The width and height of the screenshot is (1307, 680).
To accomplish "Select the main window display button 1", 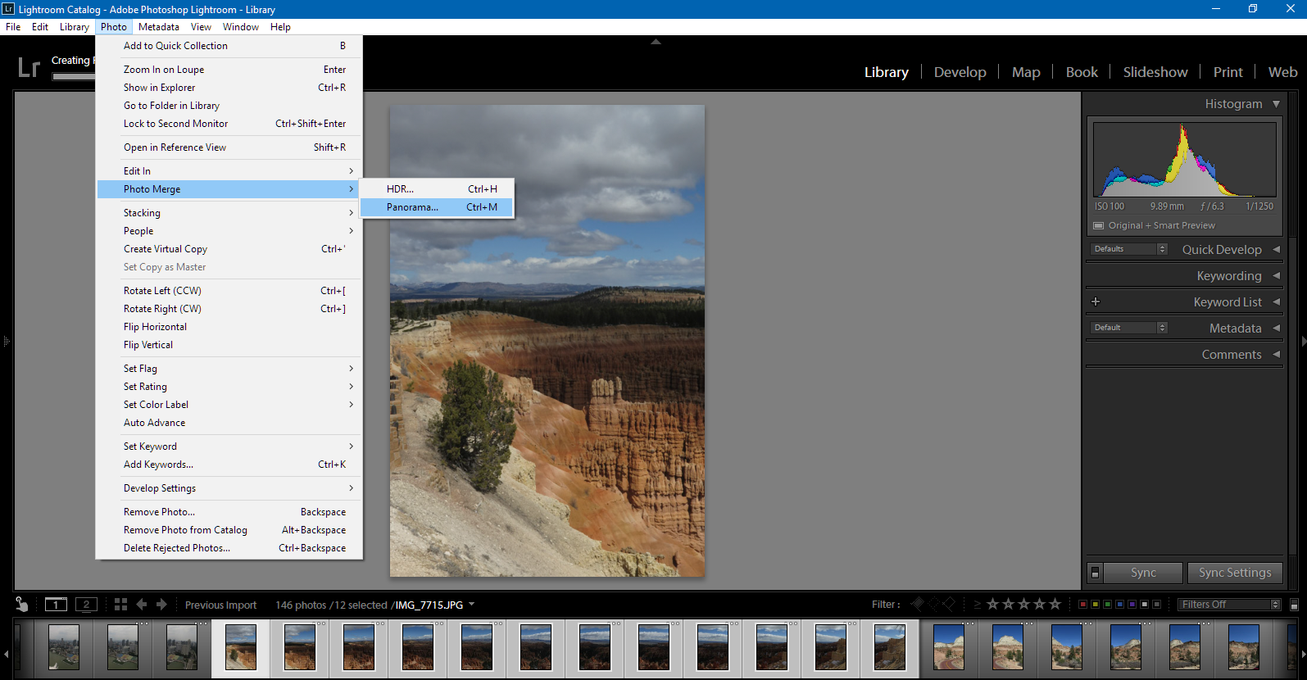I will (56, 605).
